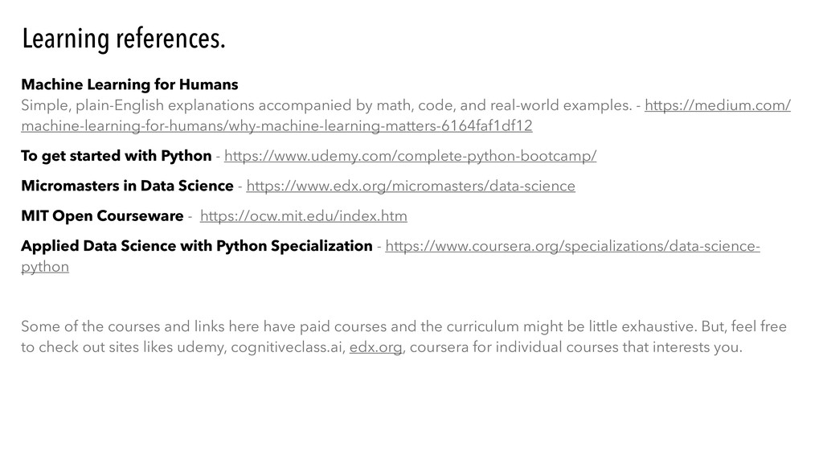Open the Coursera specializations data-science link

[x=573, y=246]
